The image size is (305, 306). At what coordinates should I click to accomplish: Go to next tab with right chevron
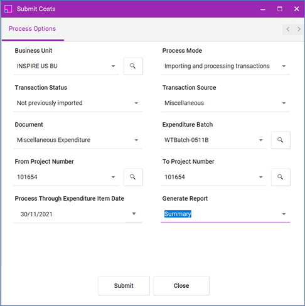299,29
